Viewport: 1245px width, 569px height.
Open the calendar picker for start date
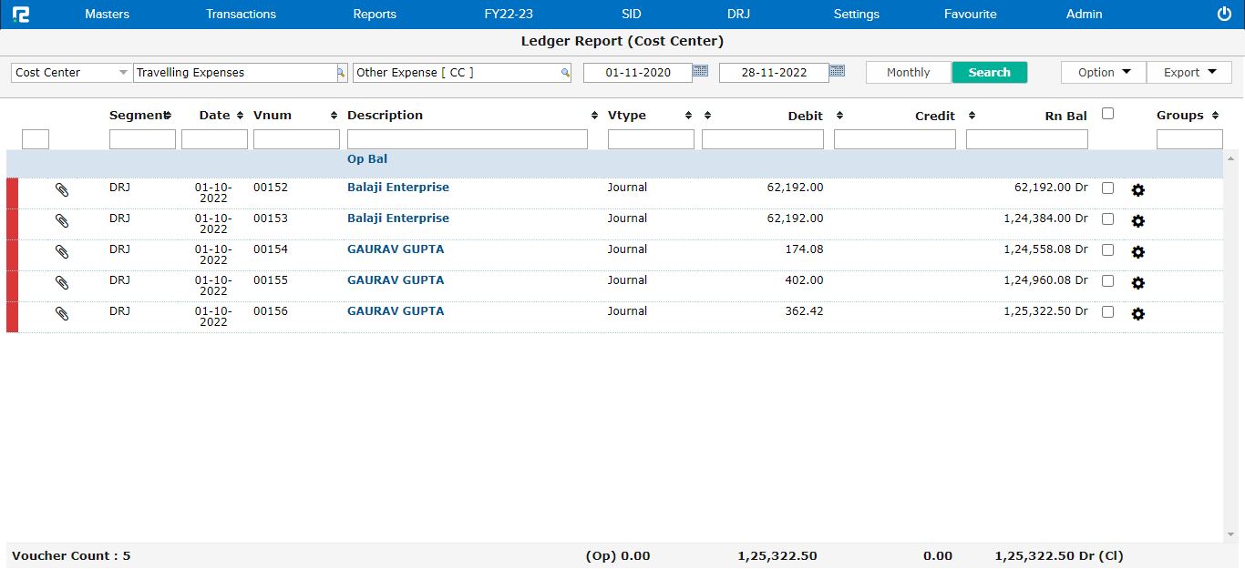[x=700, y=71]
